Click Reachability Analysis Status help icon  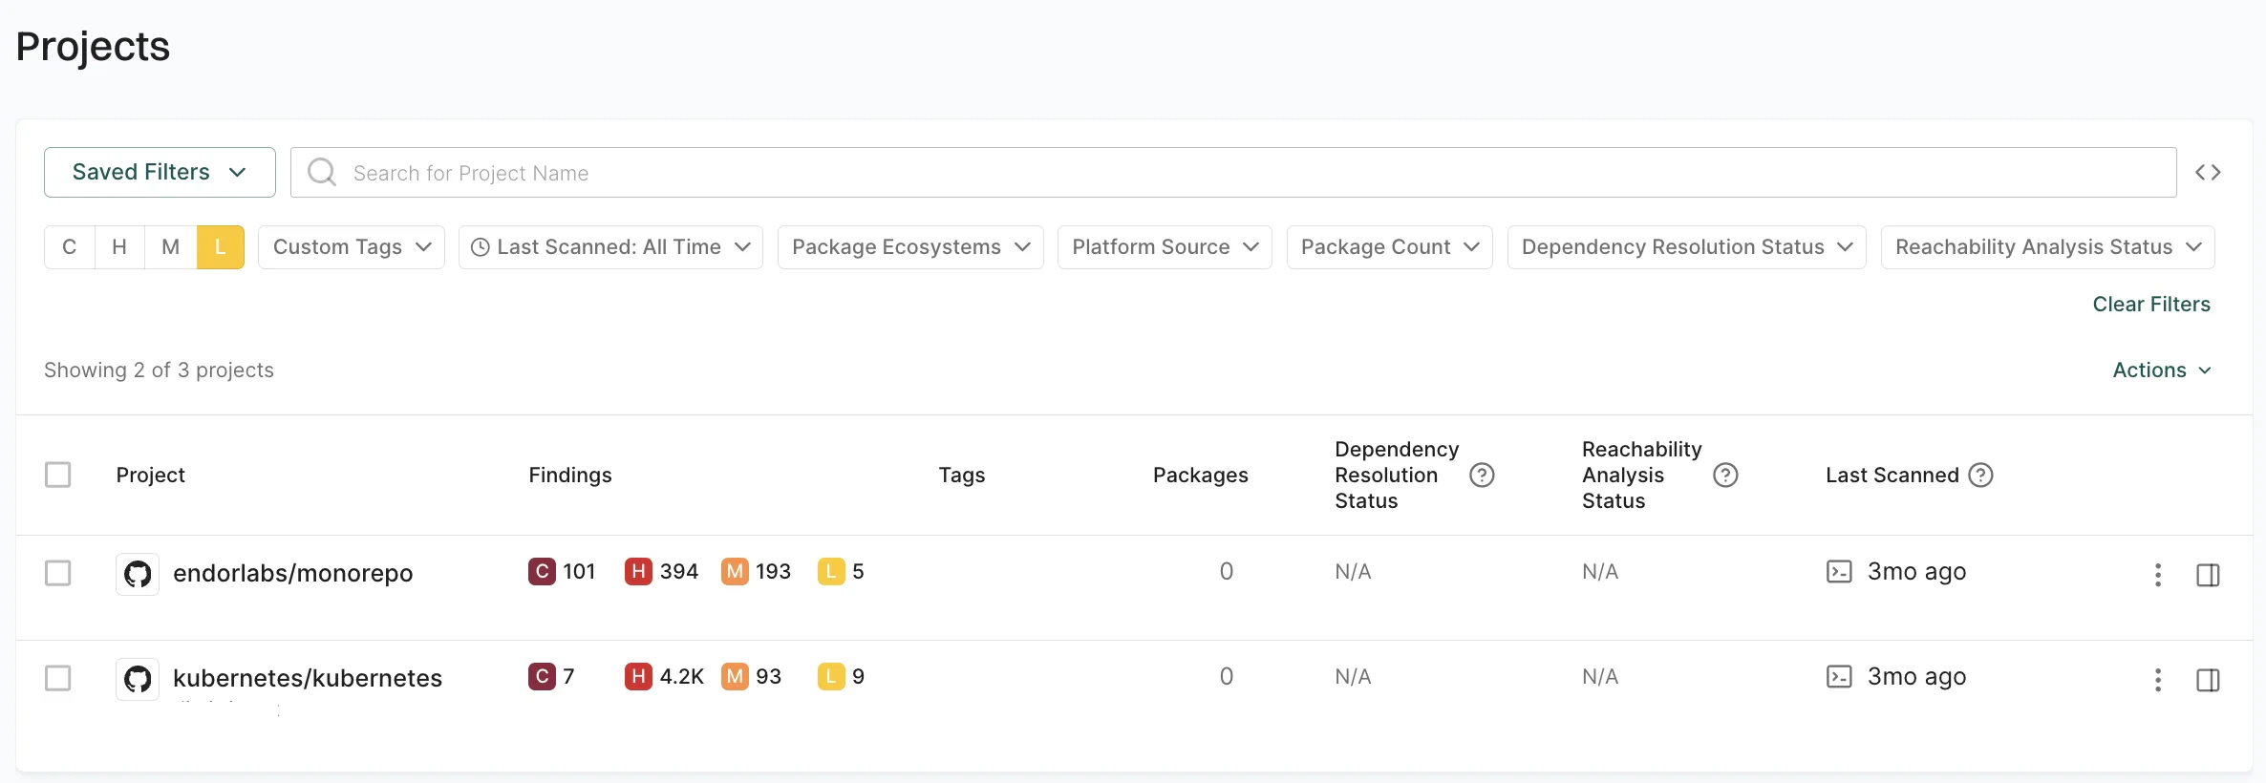(1725, 476)
